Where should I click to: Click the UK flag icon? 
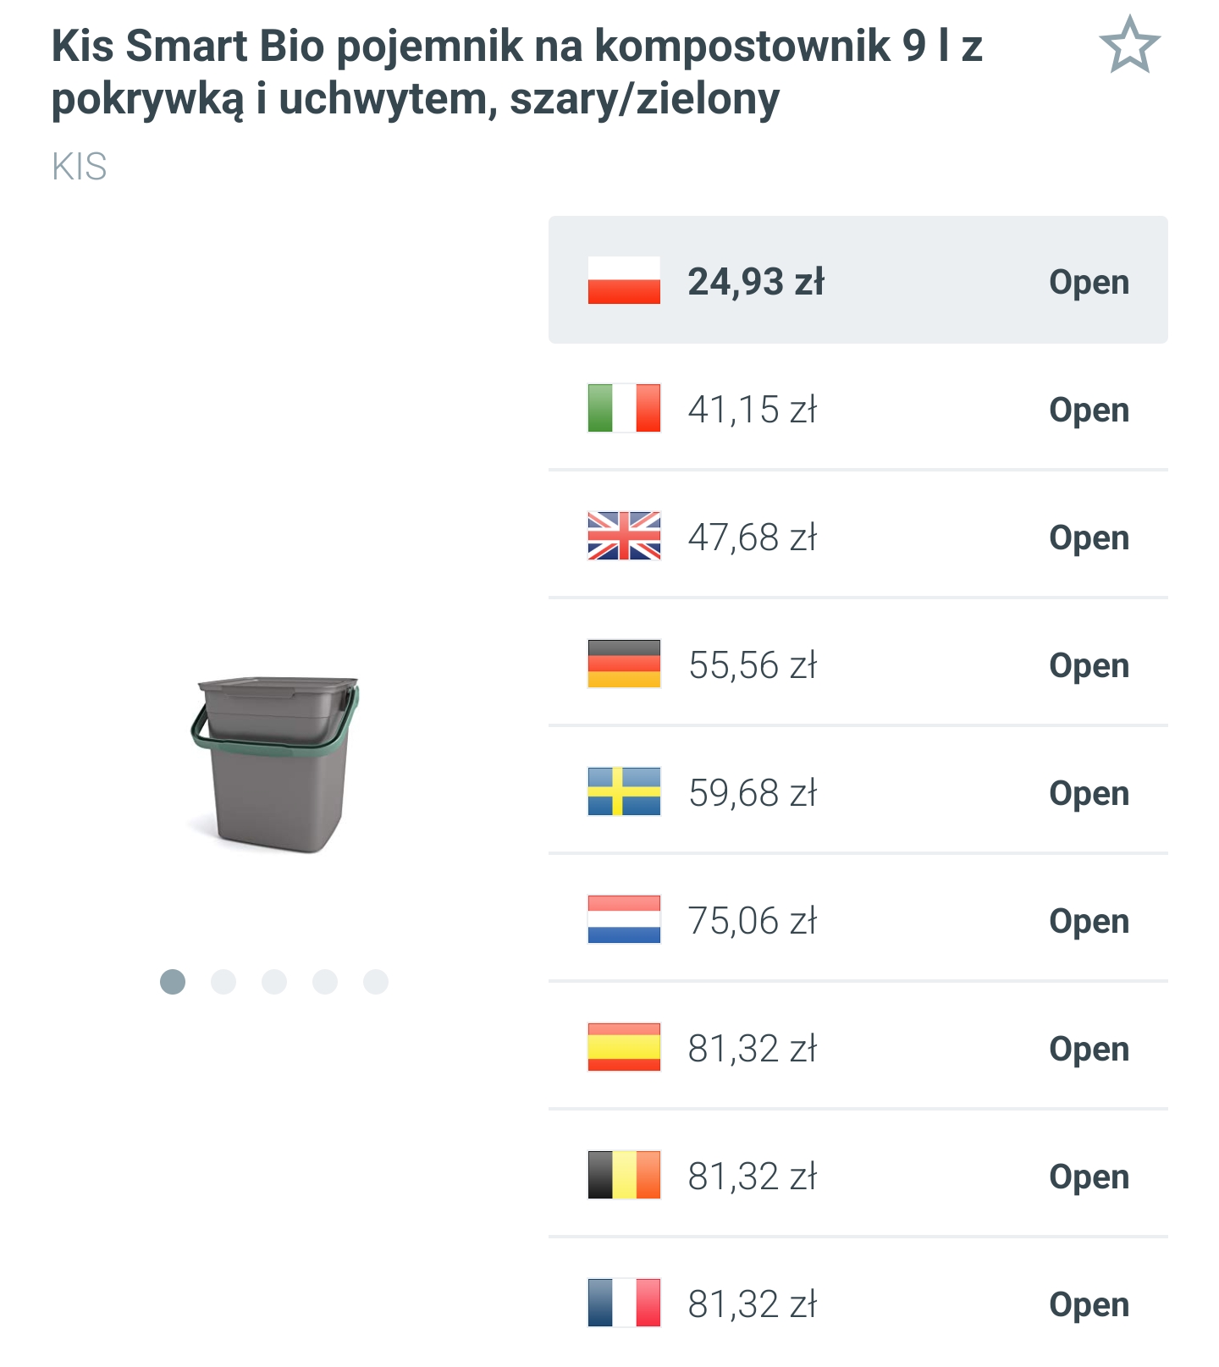point(624,538)
